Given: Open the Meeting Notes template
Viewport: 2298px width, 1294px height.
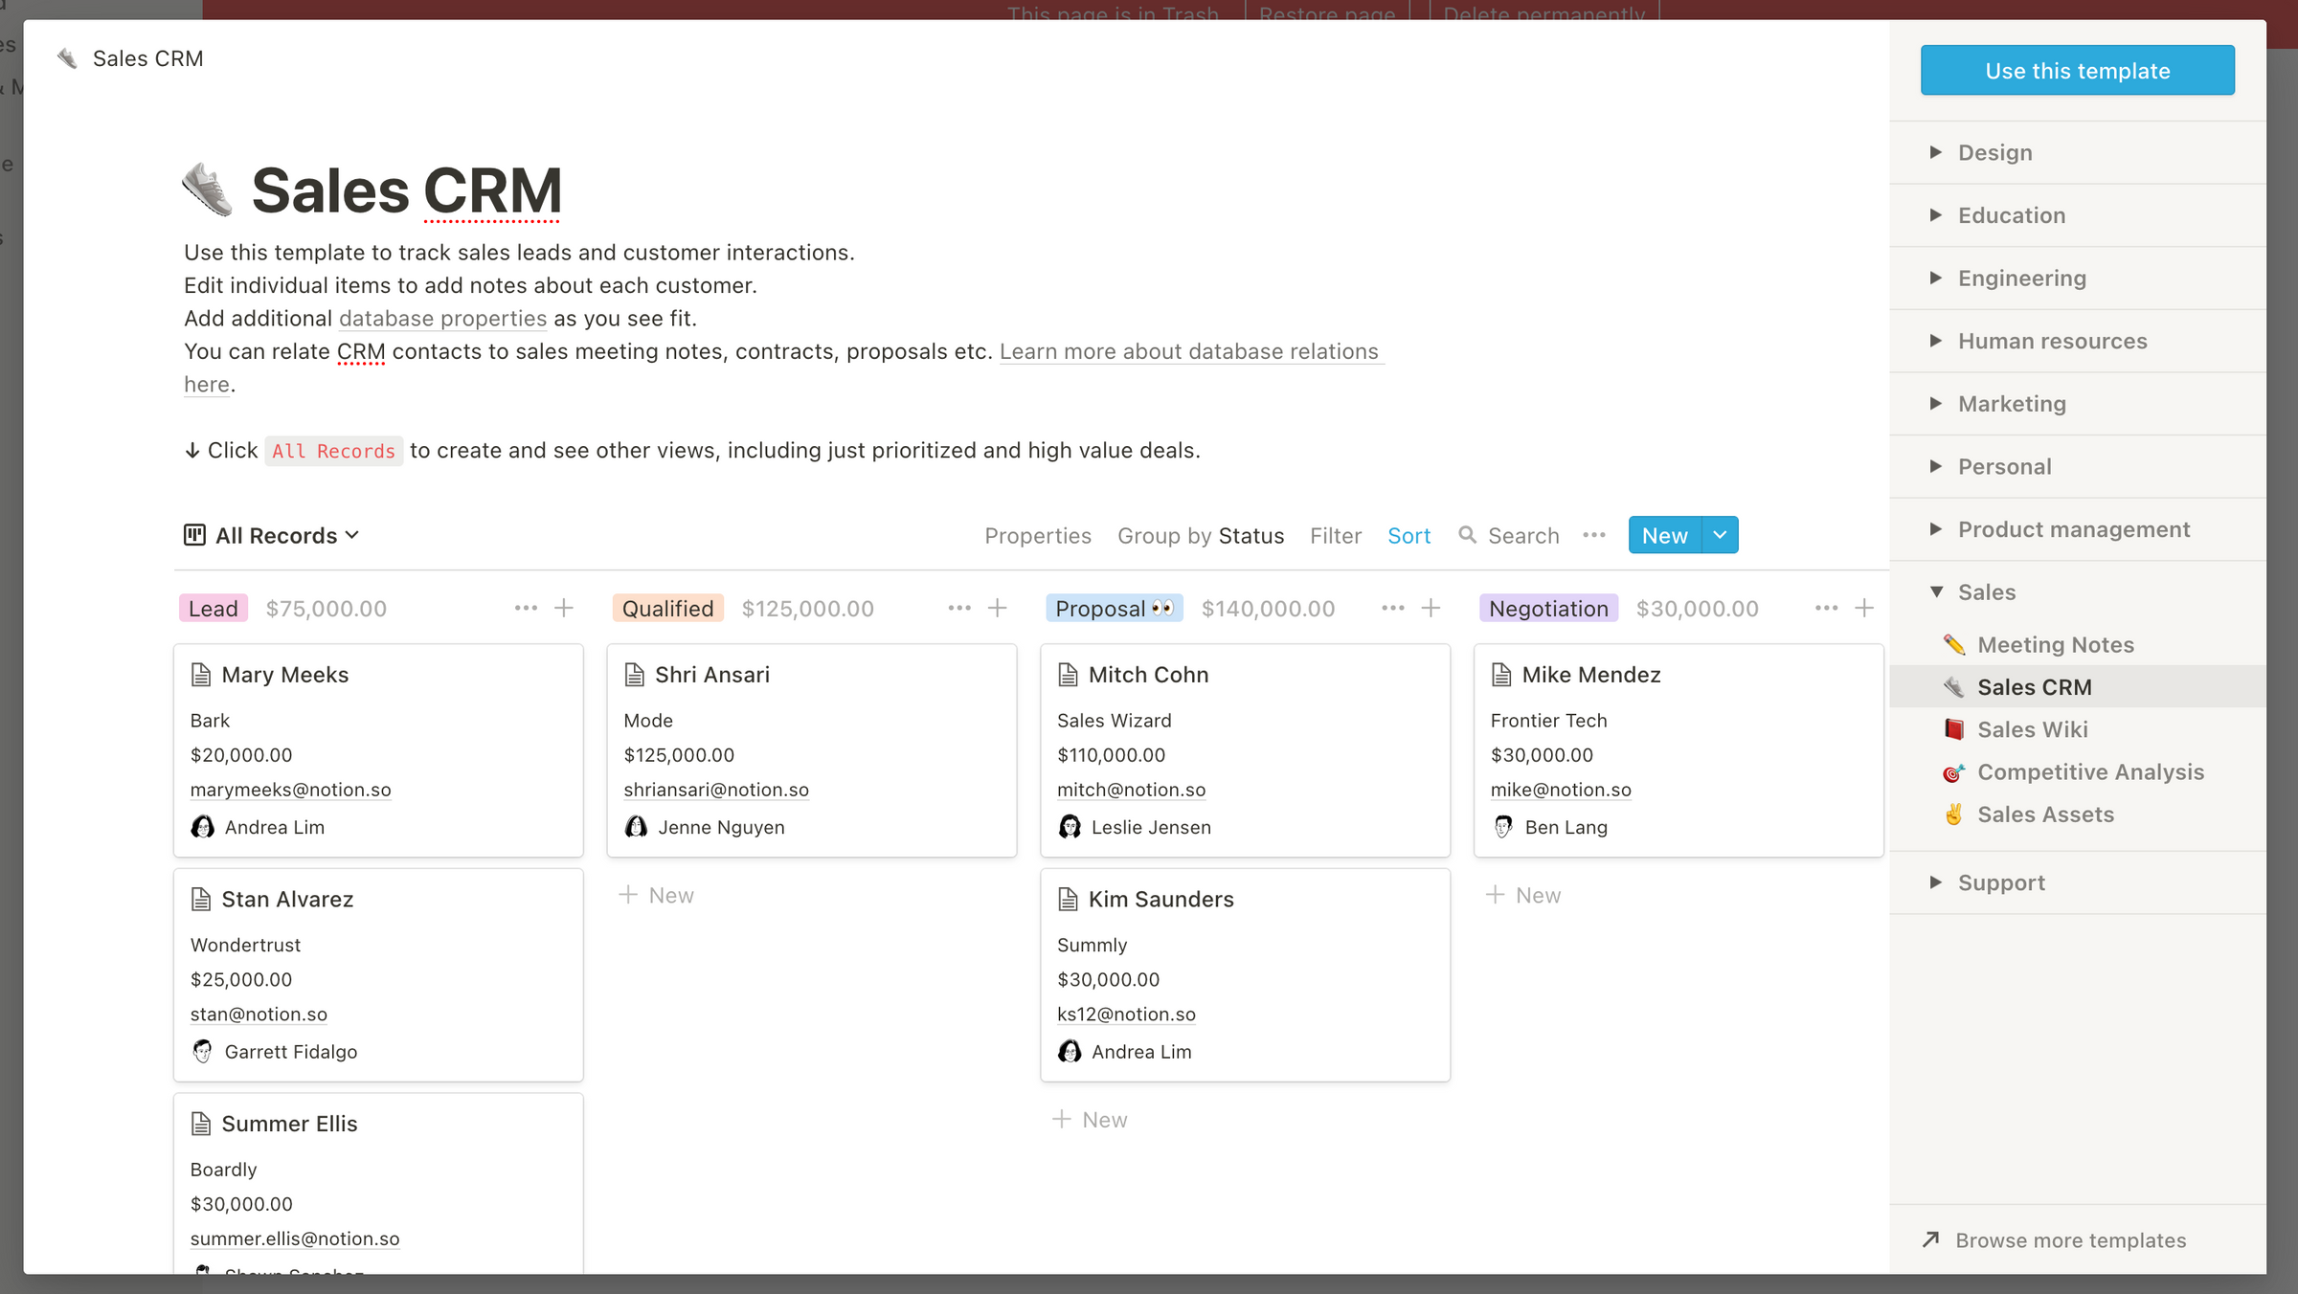Looking at the screenshot, I should [x=2055, y=645].
